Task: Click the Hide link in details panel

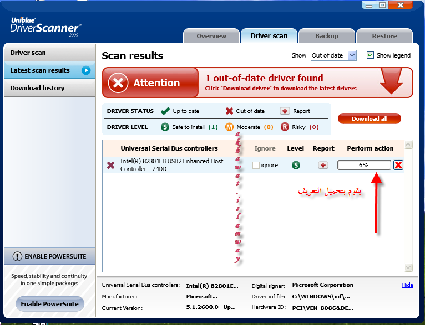Action: 407,285
